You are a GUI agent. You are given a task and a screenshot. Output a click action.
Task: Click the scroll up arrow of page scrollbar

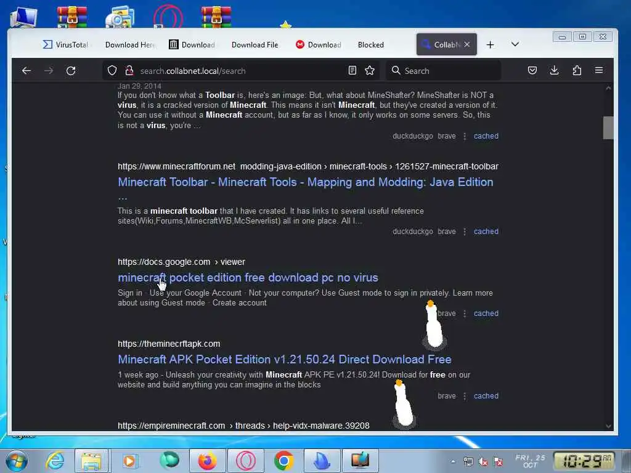point(608,88)
